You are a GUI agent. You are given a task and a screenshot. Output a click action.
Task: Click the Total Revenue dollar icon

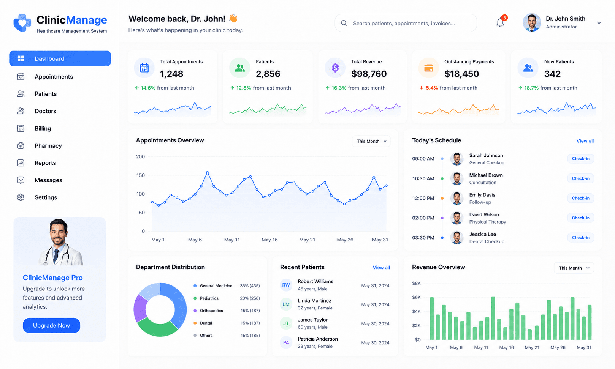[335, 68]
